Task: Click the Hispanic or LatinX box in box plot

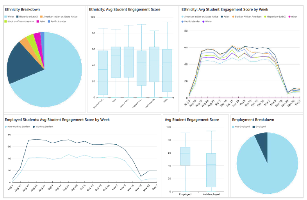Action: [141, 68]
